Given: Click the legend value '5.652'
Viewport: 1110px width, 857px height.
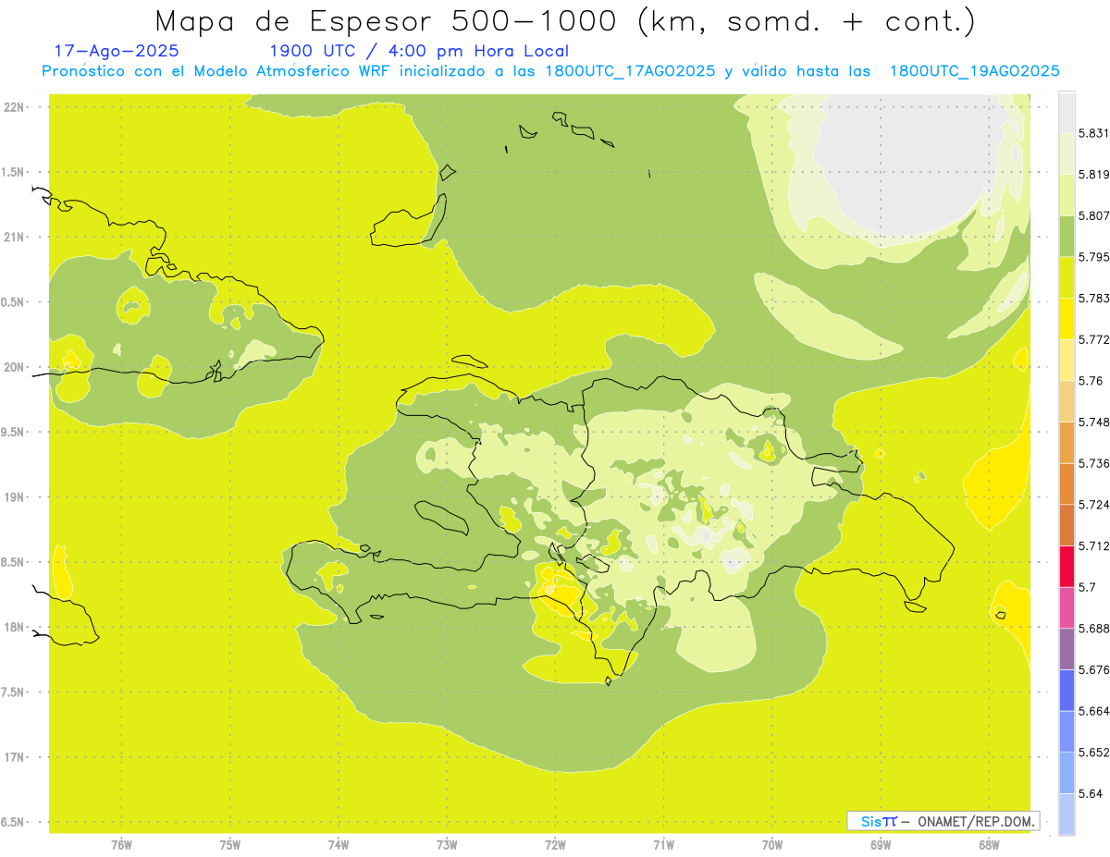Looking at the screenshot, I should (1094, 753).
